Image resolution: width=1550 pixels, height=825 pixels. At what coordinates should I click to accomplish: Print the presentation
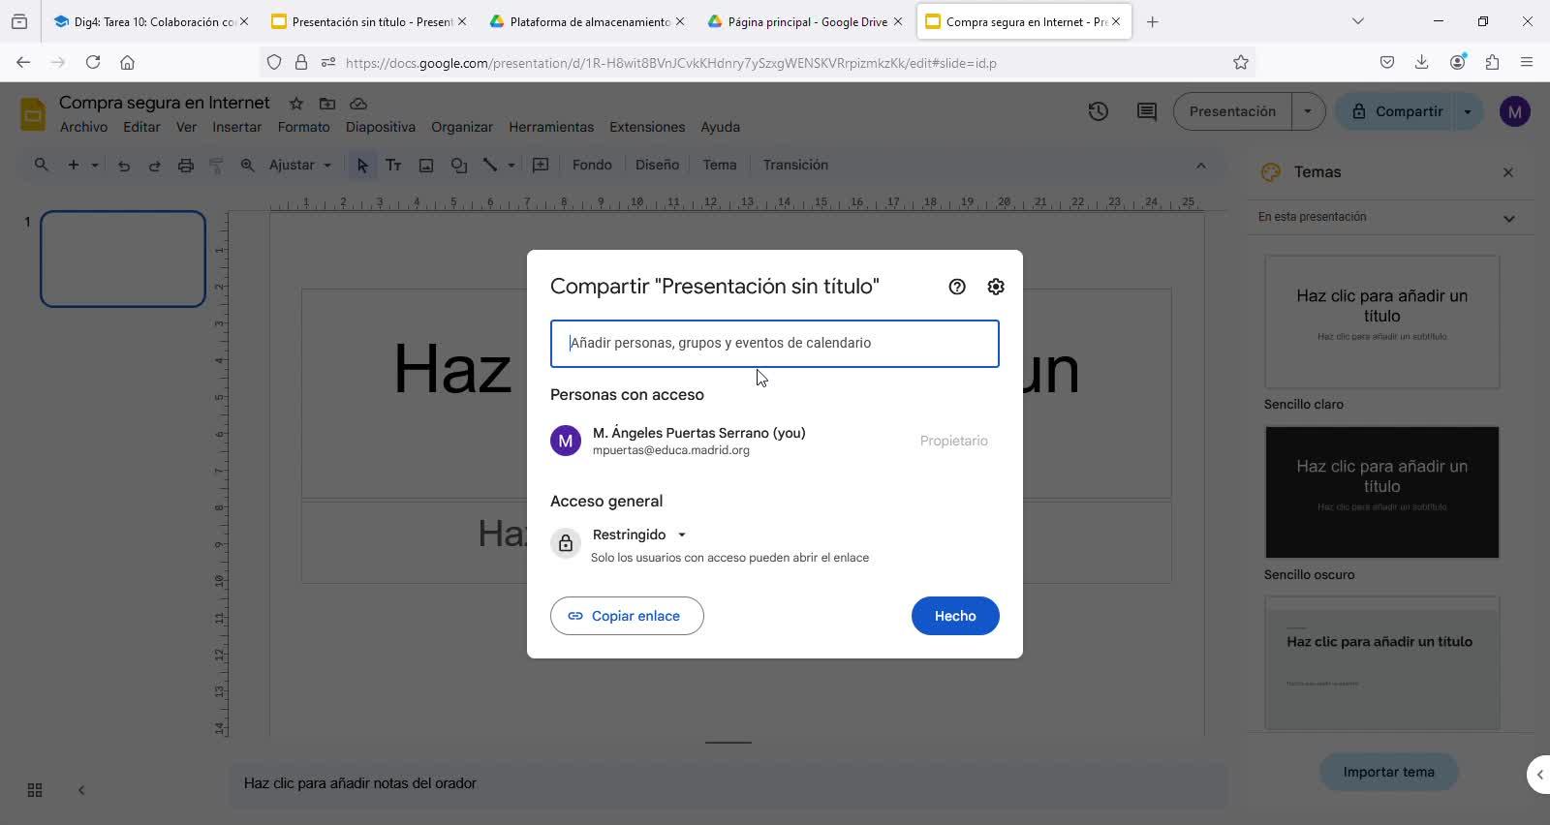pyautogui.click(x=185, y=166)
